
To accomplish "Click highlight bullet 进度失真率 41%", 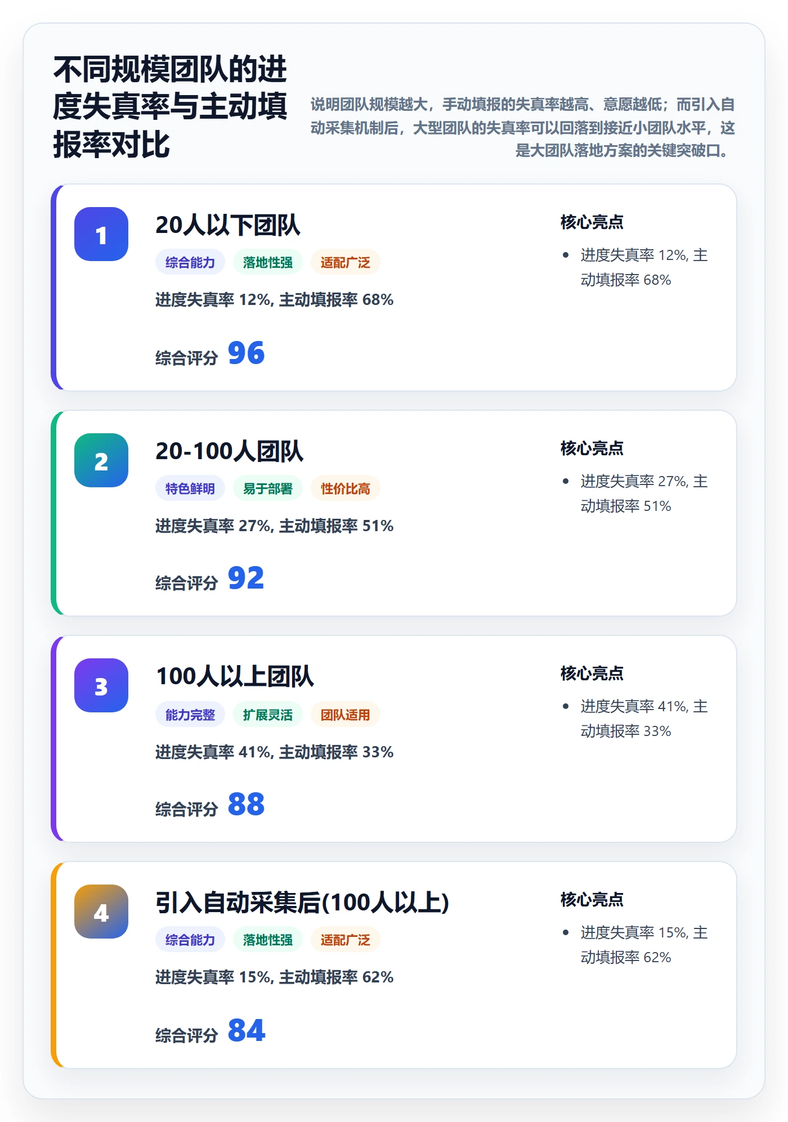I will pyautogui.click(x=644, y=719).
